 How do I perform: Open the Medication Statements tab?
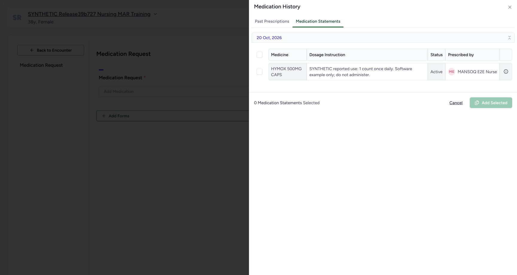click(318, 21)
